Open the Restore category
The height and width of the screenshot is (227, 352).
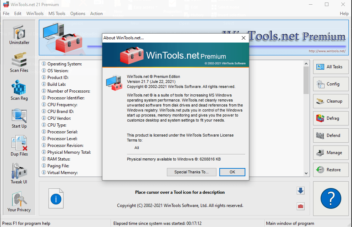coord(331,170)
